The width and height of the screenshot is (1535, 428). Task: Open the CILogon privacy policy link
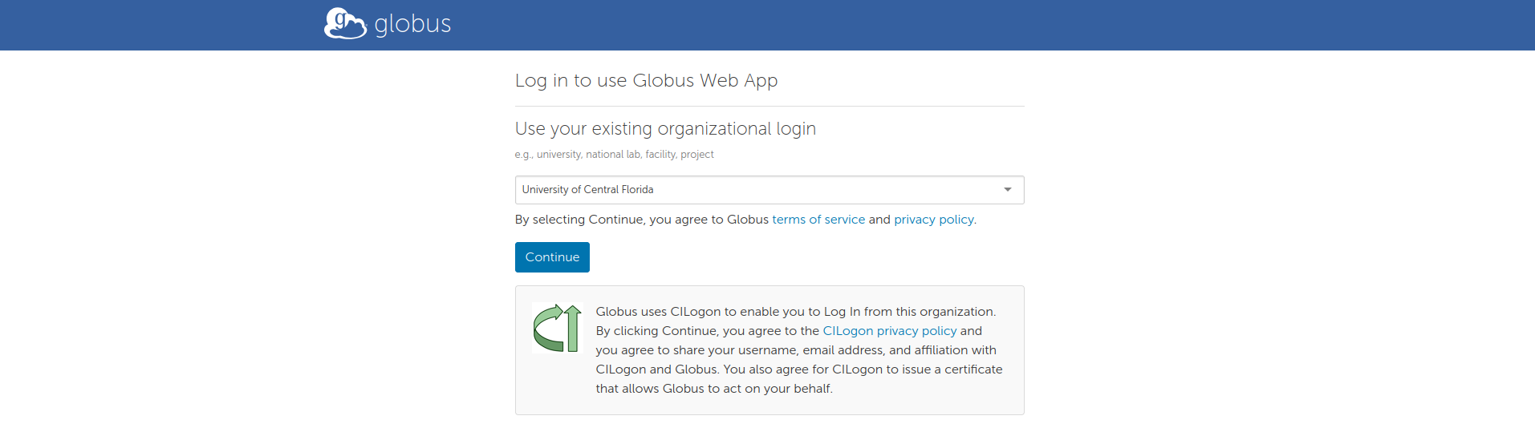(890, 331)
